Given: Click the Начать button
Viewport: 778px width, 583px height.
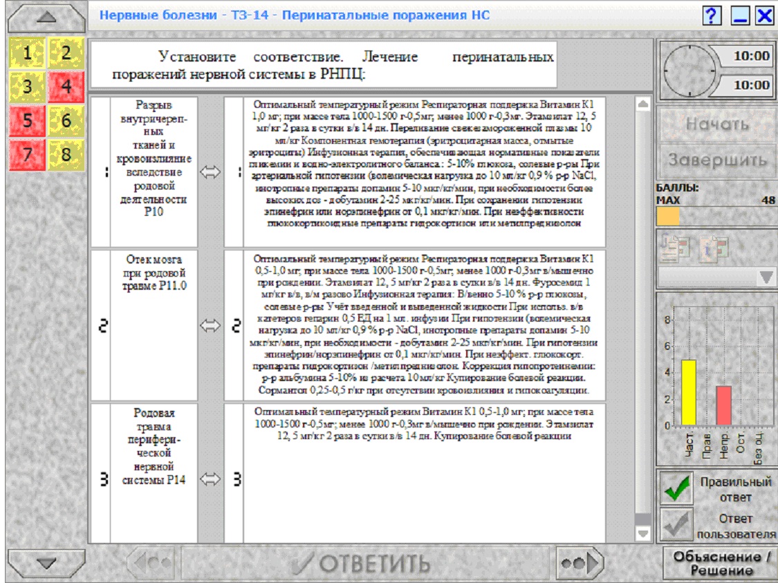Looking at the screenshot, I should 717,124.
